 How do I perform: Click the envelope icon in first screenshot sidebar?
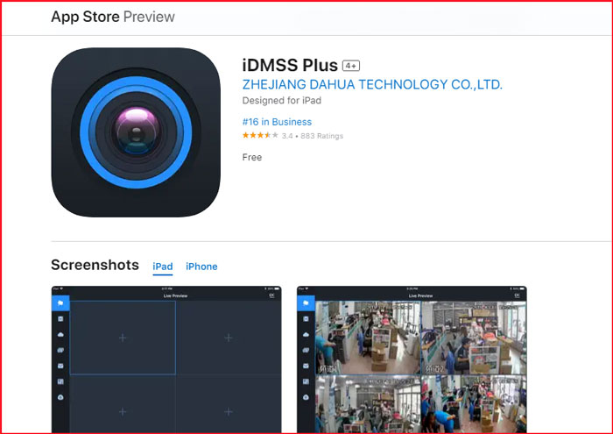[x=60, y=366]
